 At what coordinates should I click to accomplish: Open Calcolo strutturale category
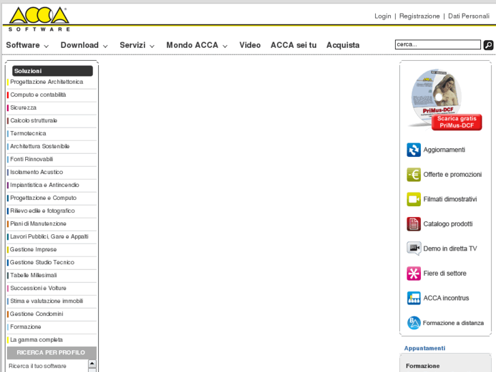(33, 121)
